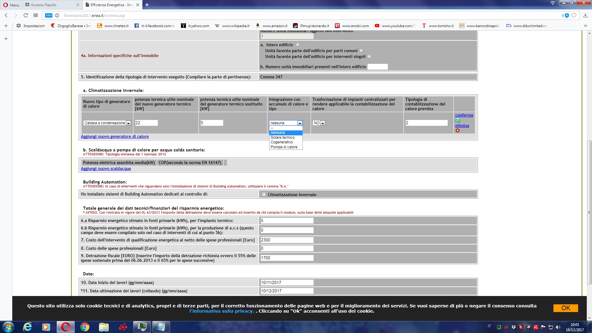
Task: Click the heart bookmark icon
Action: click(x=574, y=15)
